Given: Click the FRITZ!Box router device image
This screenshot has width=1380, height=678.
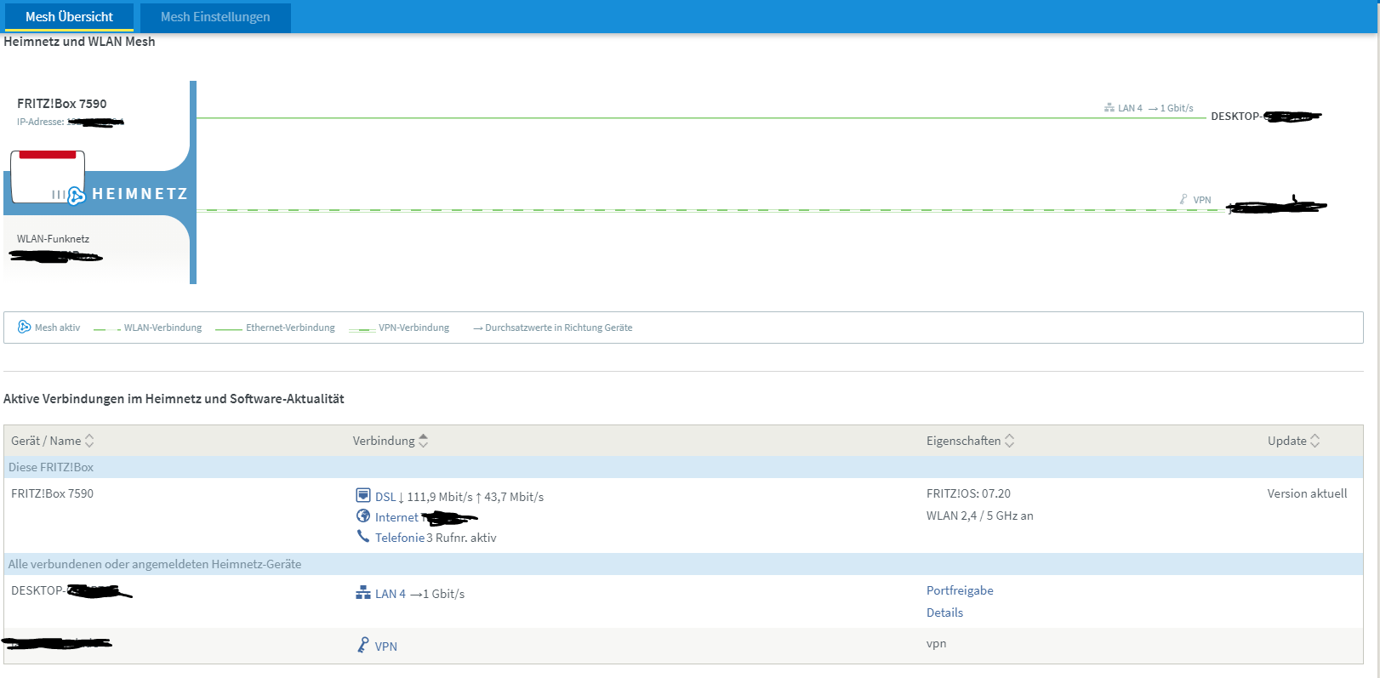Looking at the screenshot, I should click(48, 177).
